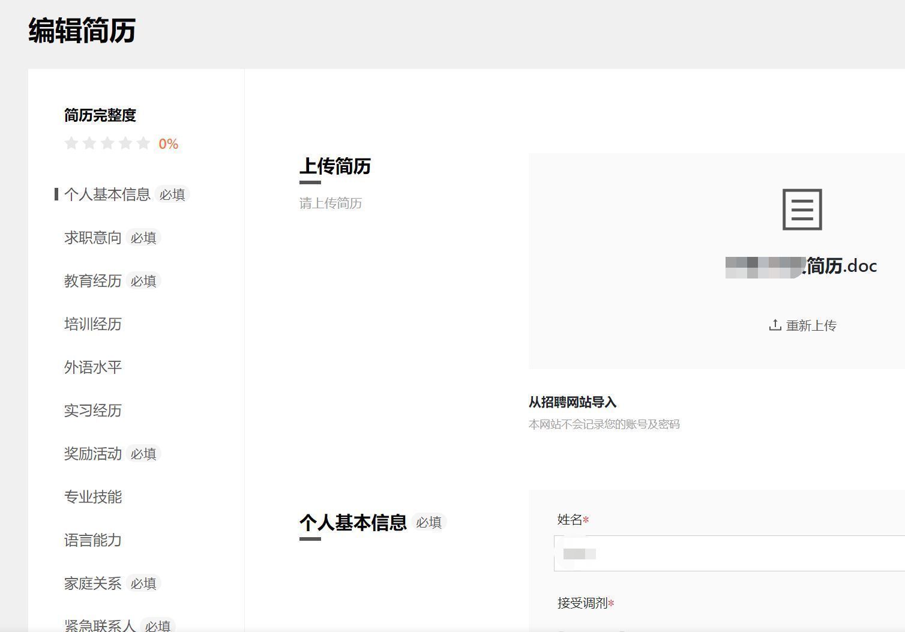Image resolution: width=905 pixels, height=632 pixels.
Task: Open 从招聘网站导入 import option
Action: [571, 402]
